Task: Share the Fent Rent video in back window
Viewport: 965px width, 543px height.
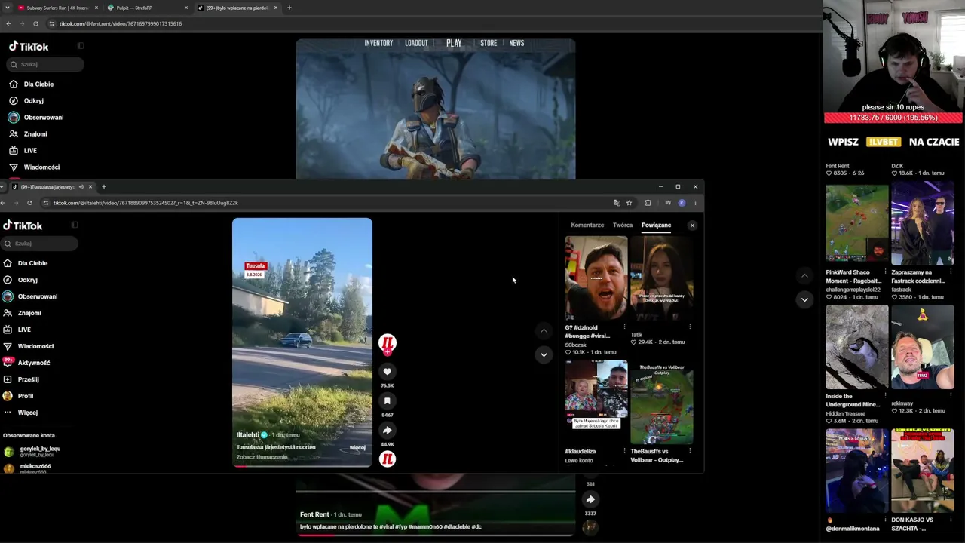Action: pos(590,499)
